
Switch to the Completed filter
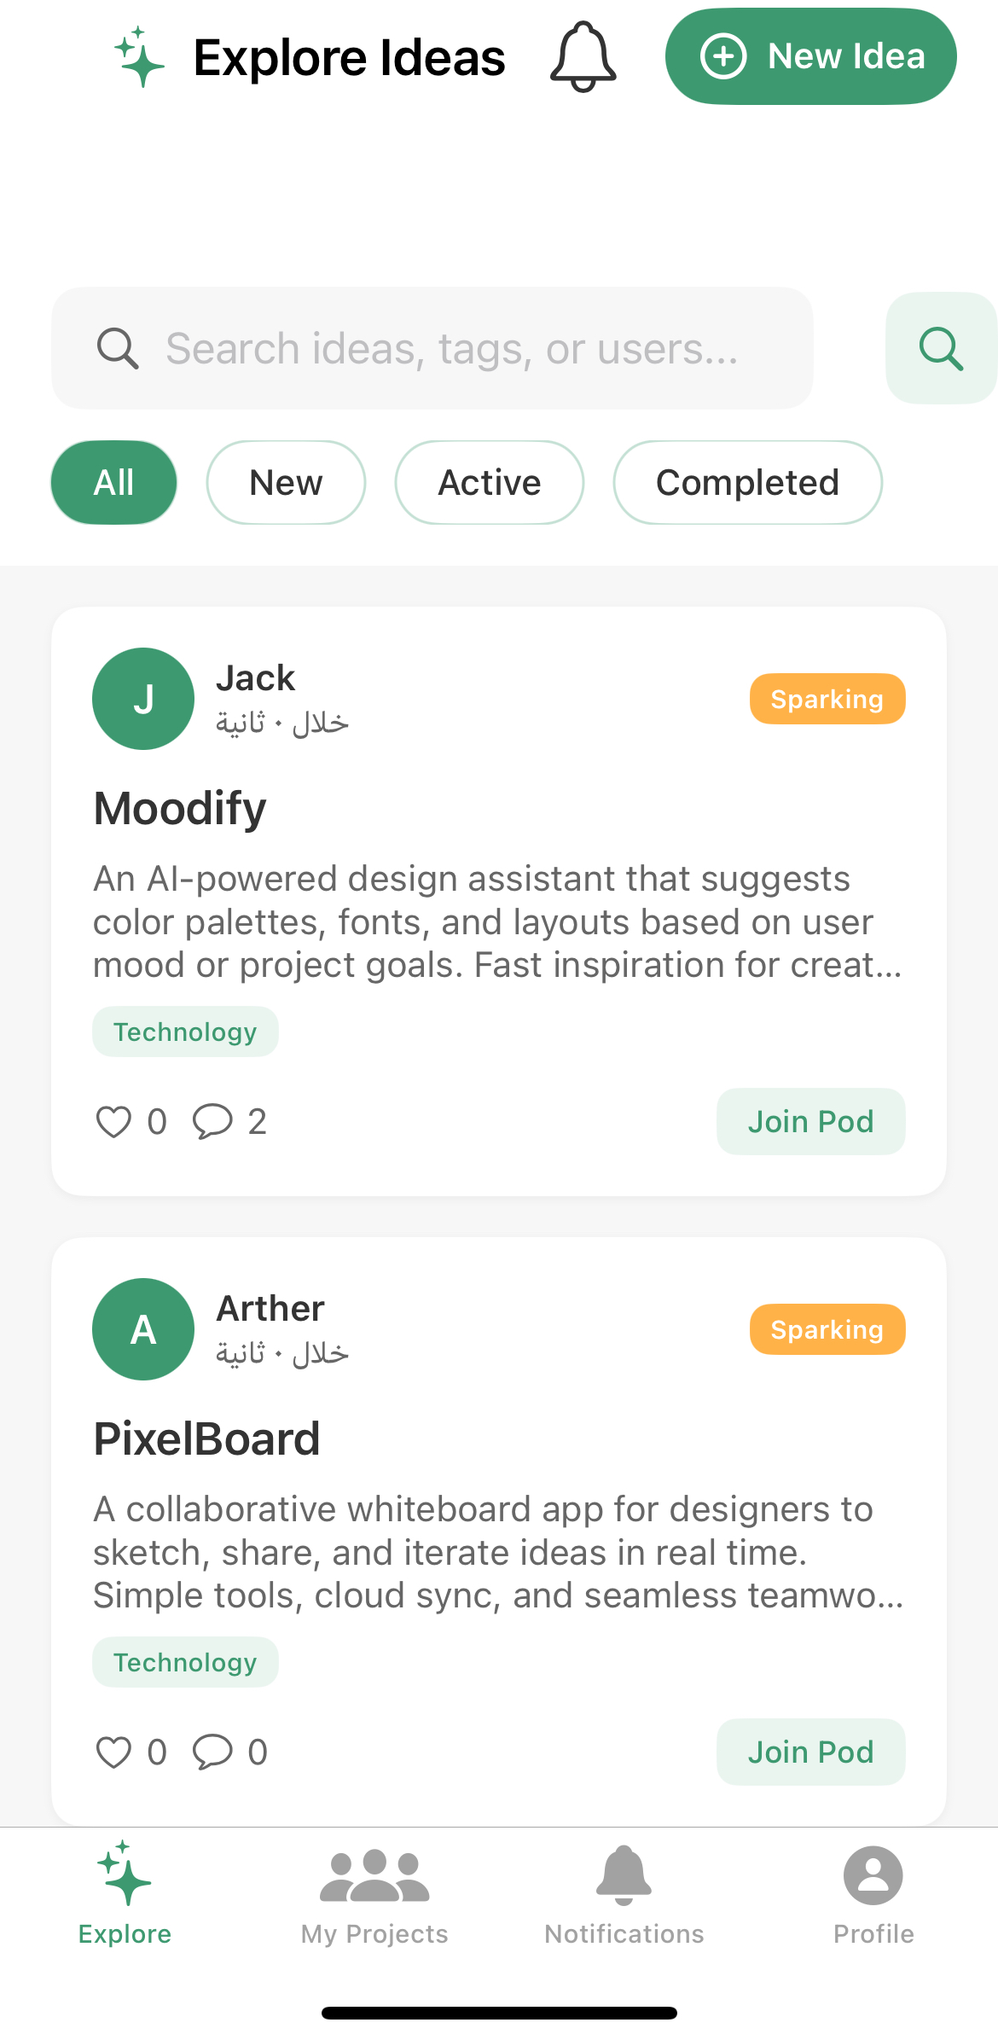[747, 482]
